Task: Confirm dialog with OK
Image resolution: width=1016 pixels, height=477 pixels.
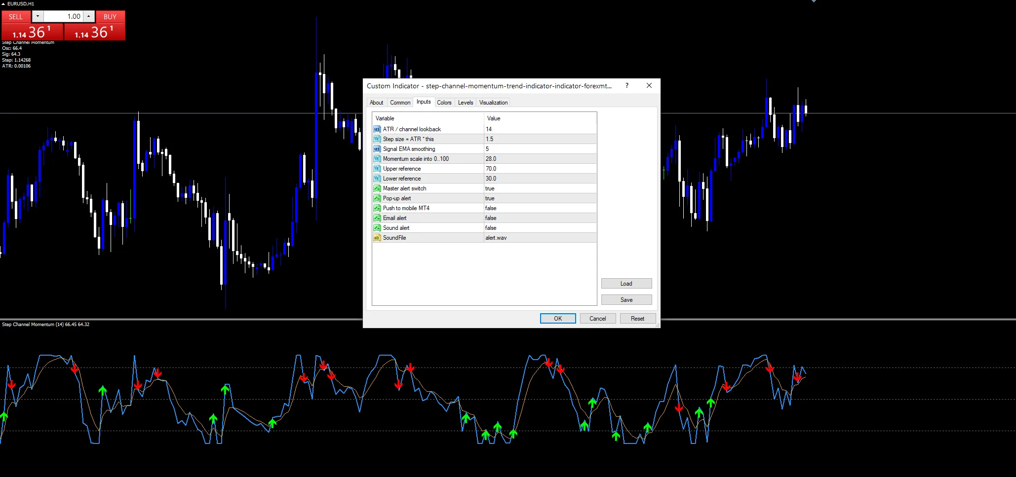Action: (558, 319)
